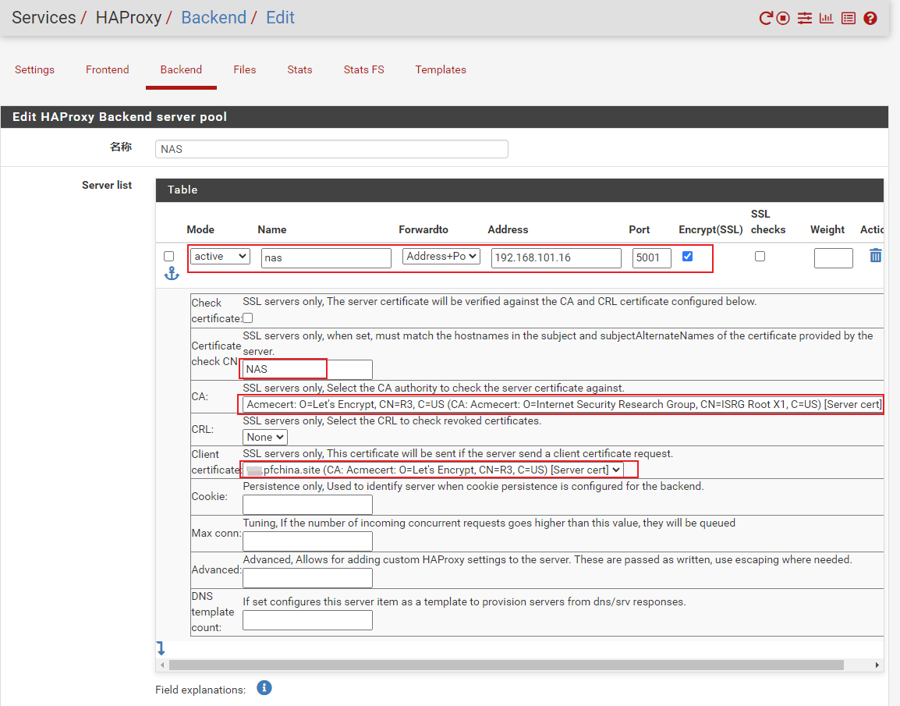The image size is (900, 706).
Task: Click the Edit breadcrumb link
Action: tap(280, 17)
